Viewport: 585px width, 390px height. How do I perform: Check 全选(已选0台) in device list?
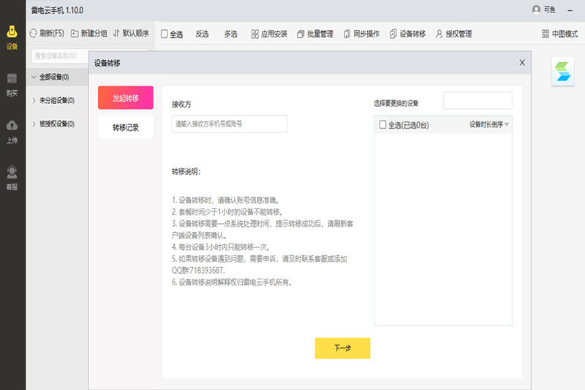point(382,125)
